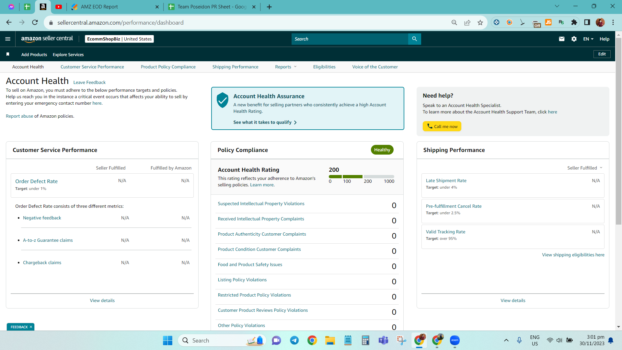Open the tab search chevron
622x350 pixels.
pyautogui.click(x=557, y=6)
